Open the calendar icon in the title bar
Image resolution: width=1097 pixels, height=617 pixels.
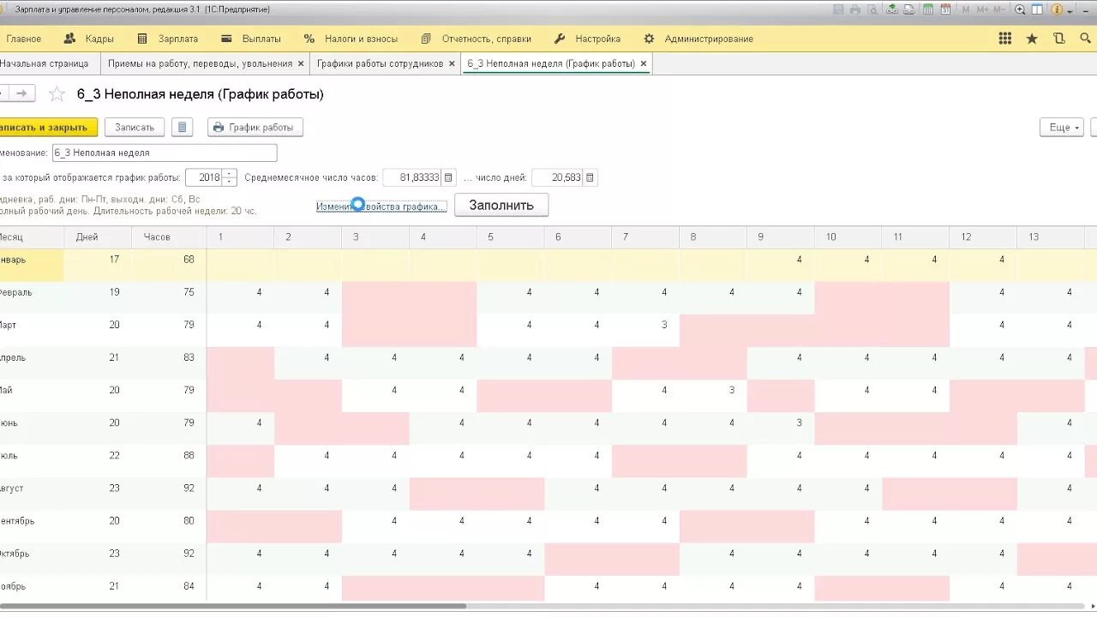tap(945, 9)
